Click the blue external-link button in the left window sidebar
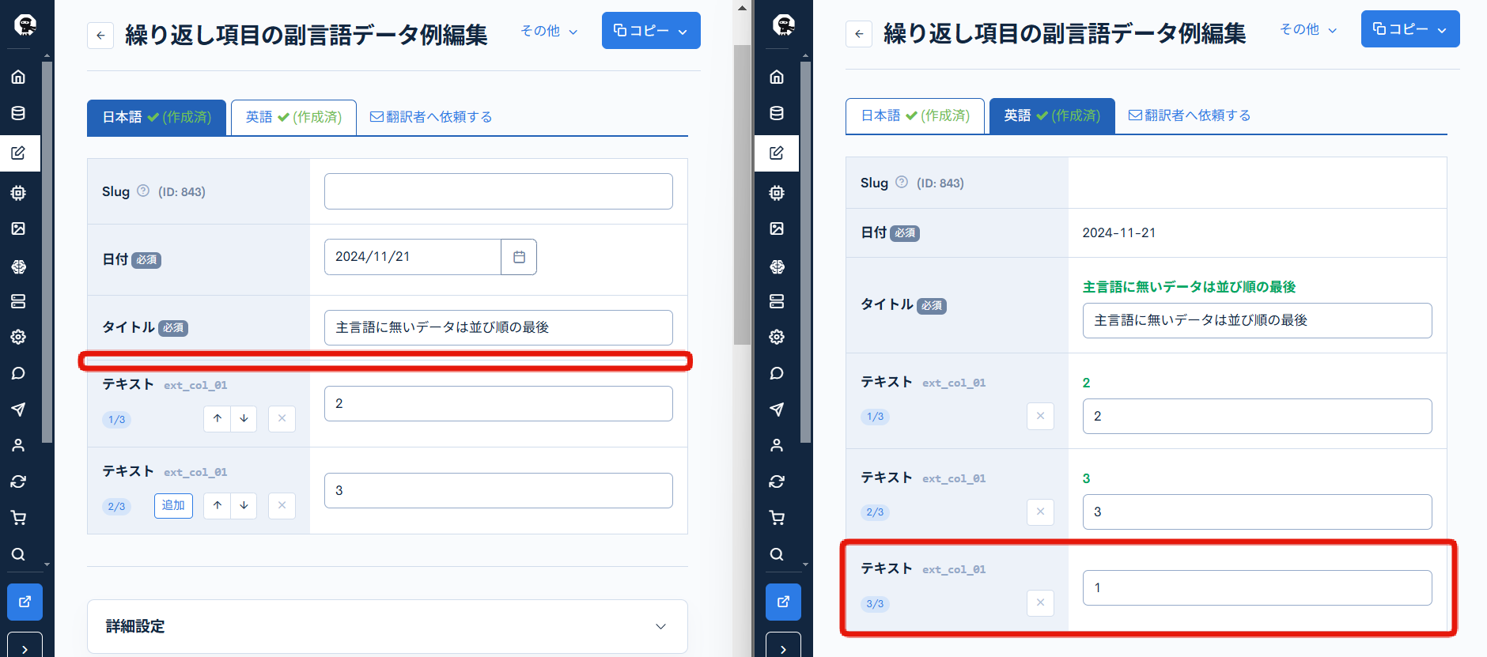Image resolution: width=1487 pixels, height=657 pixels. pos(25,602)
